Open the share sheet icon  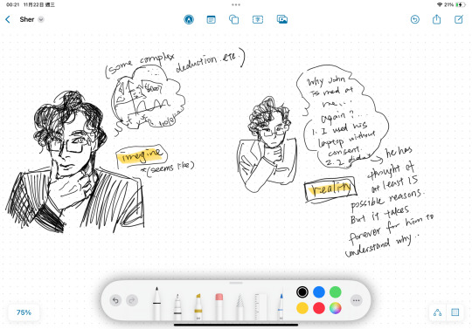click(436, 19)
